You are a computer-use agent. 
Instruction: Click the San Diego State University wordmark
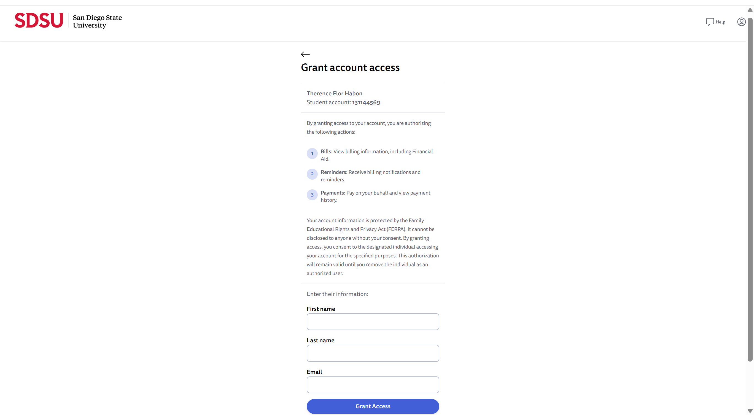point(97,21)
